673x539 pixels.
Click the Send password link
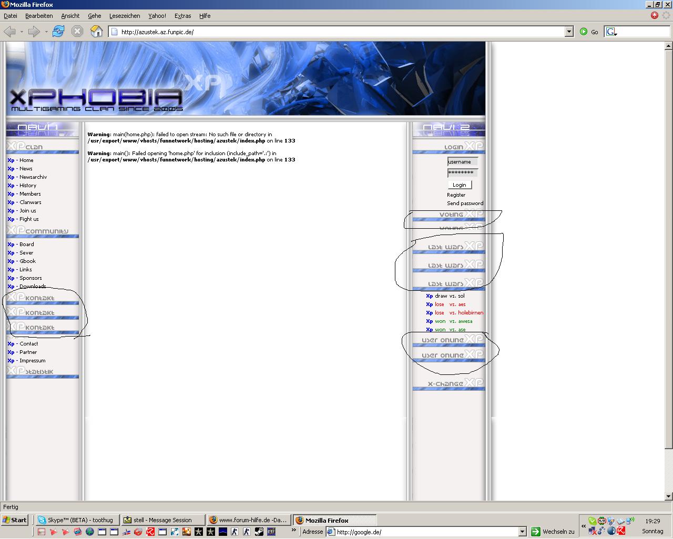[465, 203]
